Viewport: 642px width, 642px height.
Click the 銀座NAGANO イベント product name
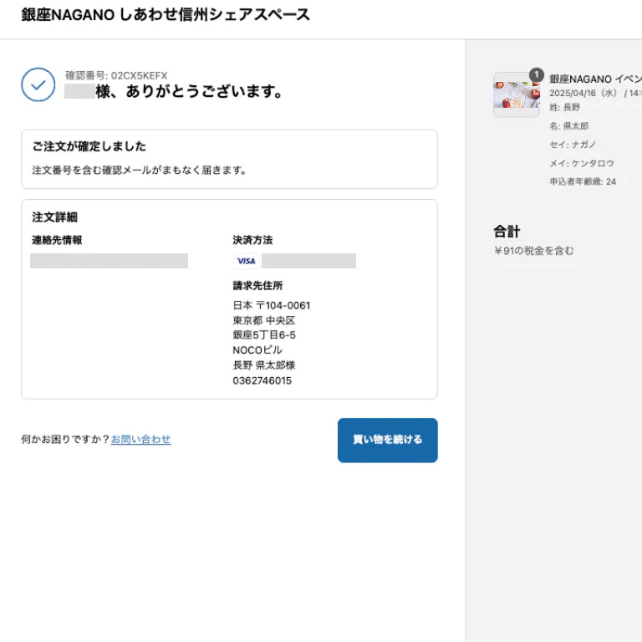[x=595, y=79]
